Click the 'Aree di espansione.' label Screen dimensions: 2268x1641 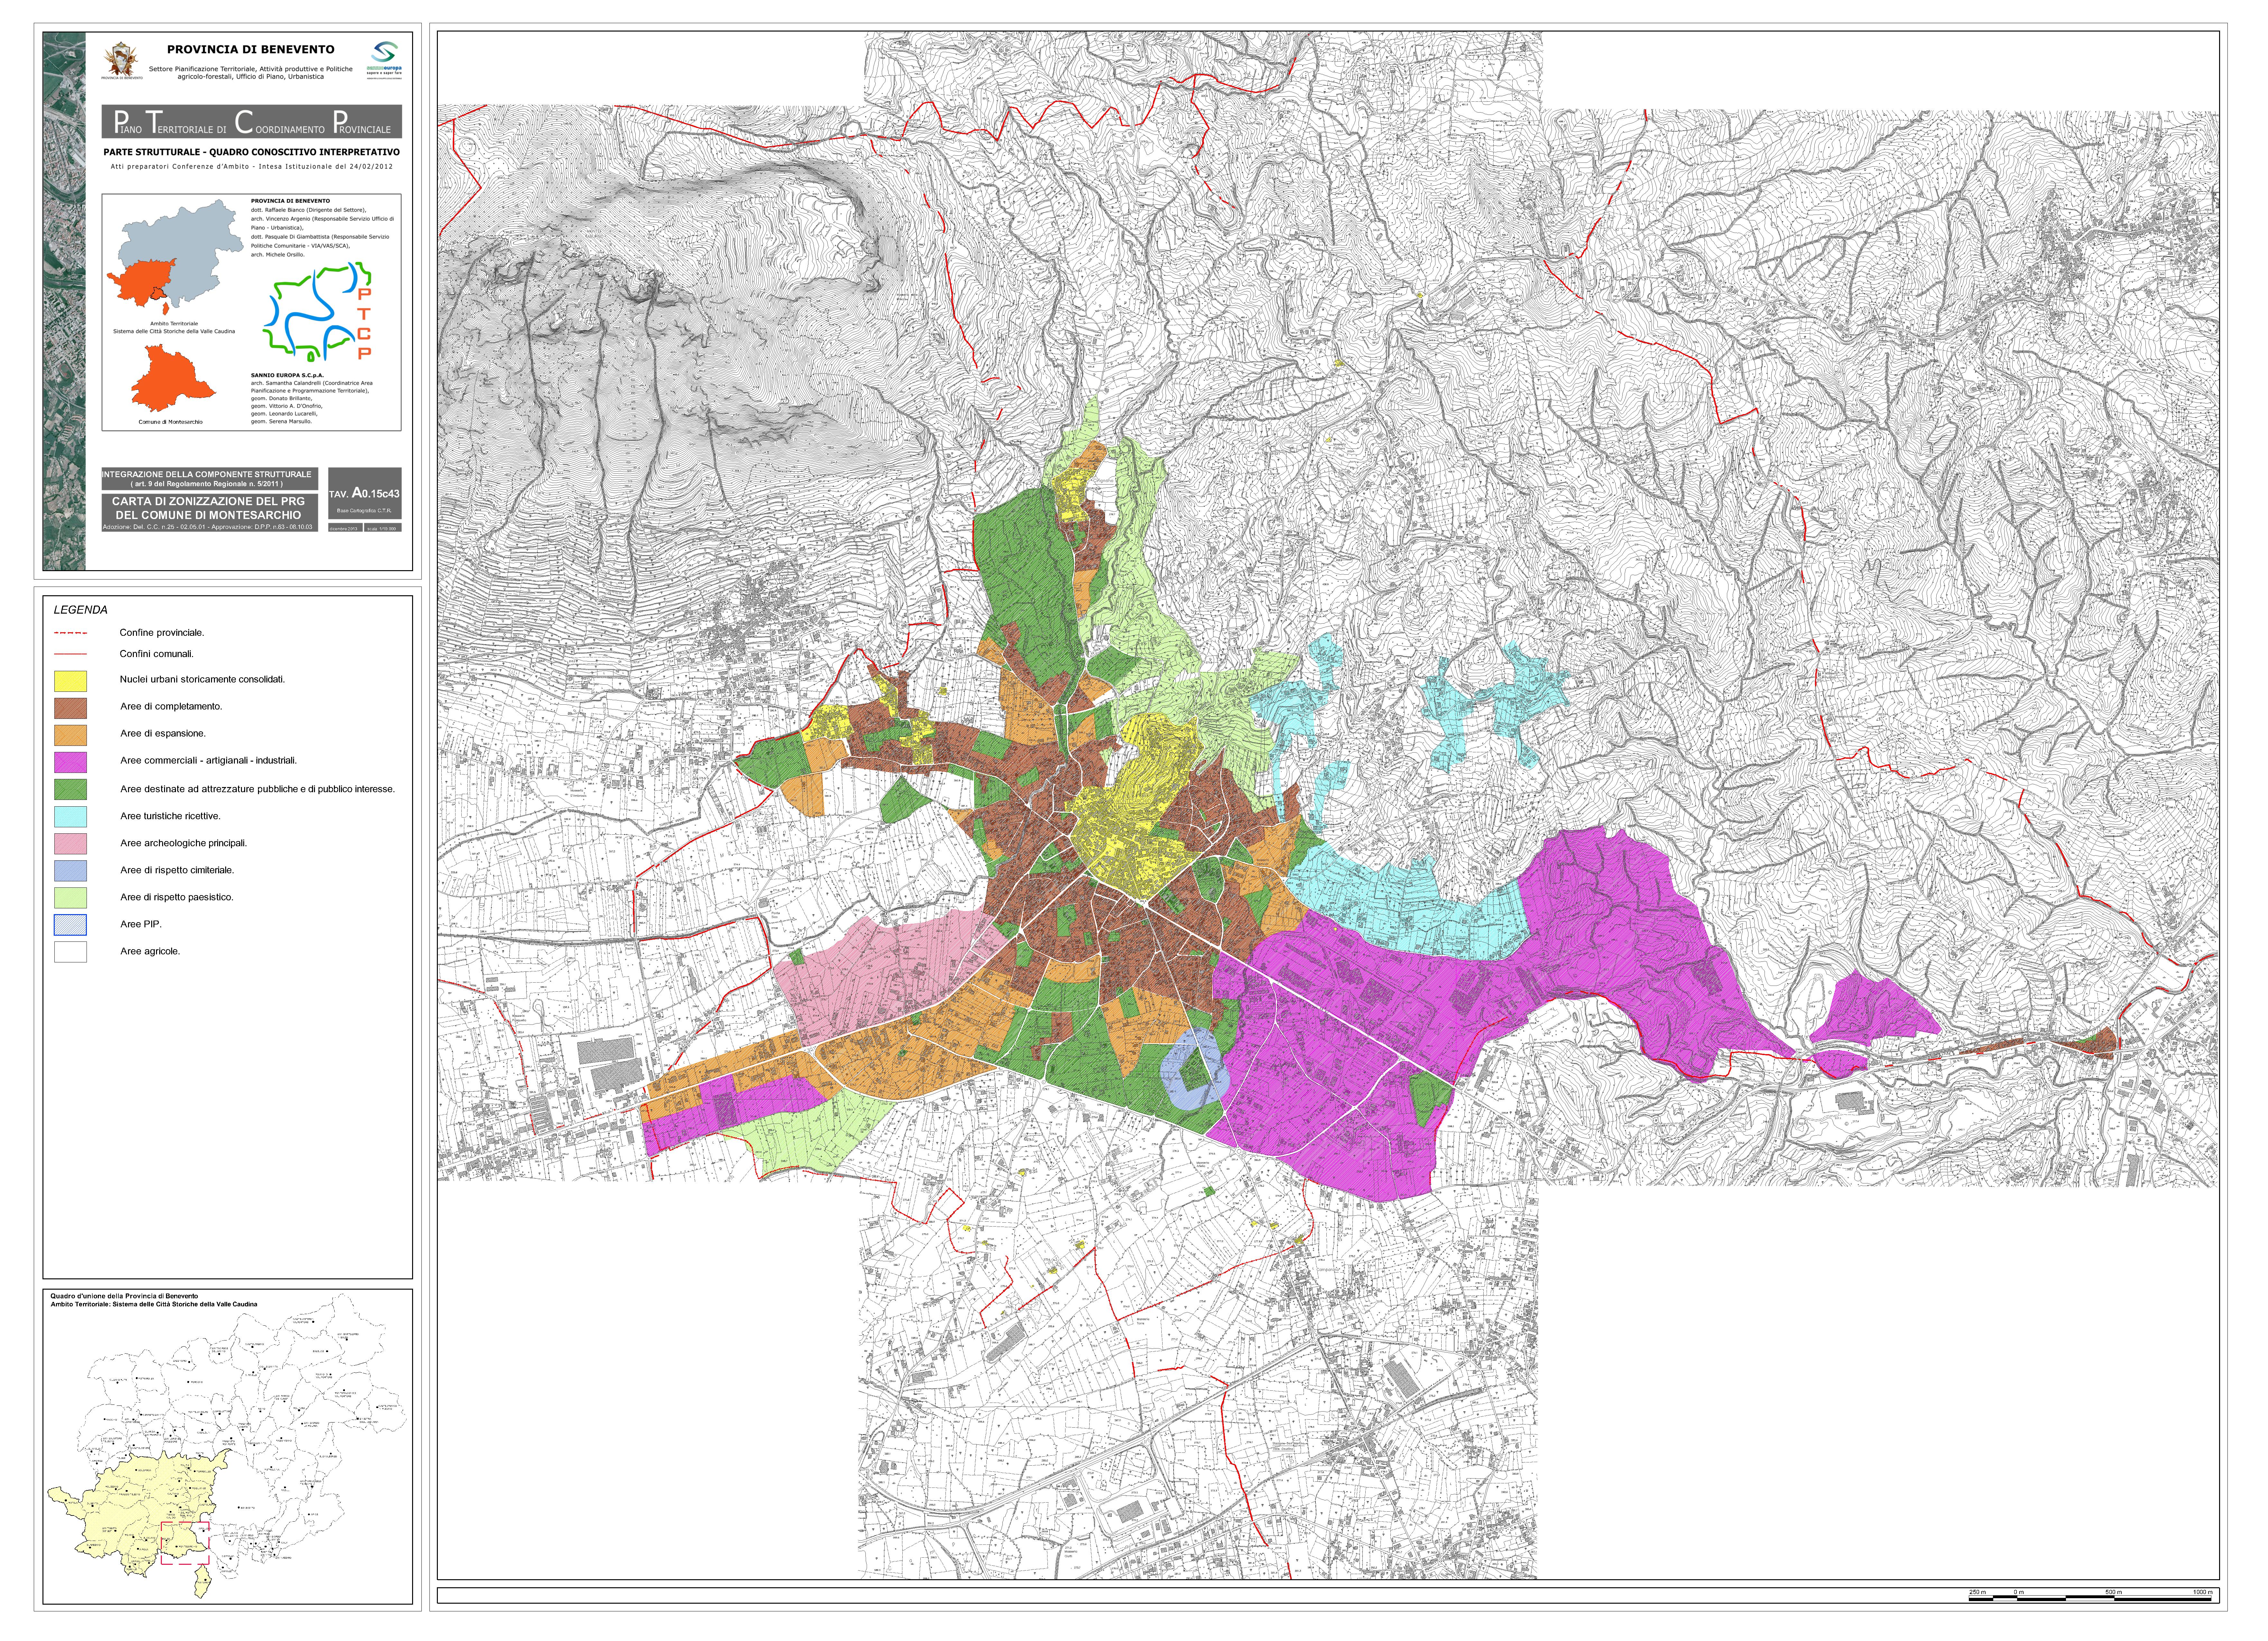tap(163, 734)
